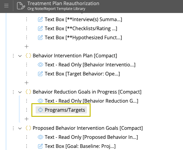
Task: Click the Programs/Targets crosshair icon
Action: [40, 110]
